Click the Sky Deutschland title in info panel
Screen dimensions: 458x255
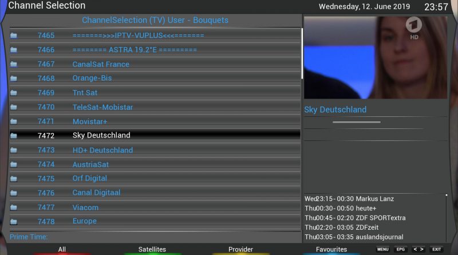click(335, 109)
